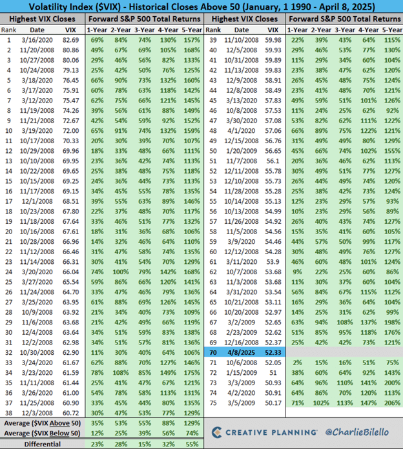Click the Differential row label

click(43, 444)
